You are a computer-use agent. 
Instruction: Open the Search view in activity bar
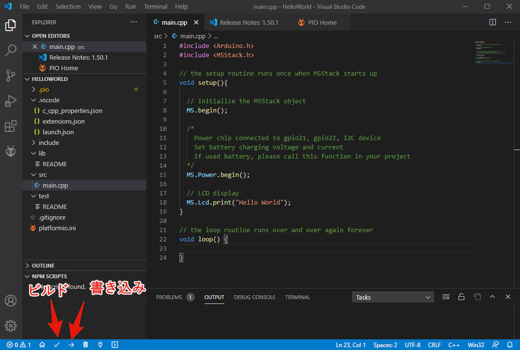pos(11,50)
